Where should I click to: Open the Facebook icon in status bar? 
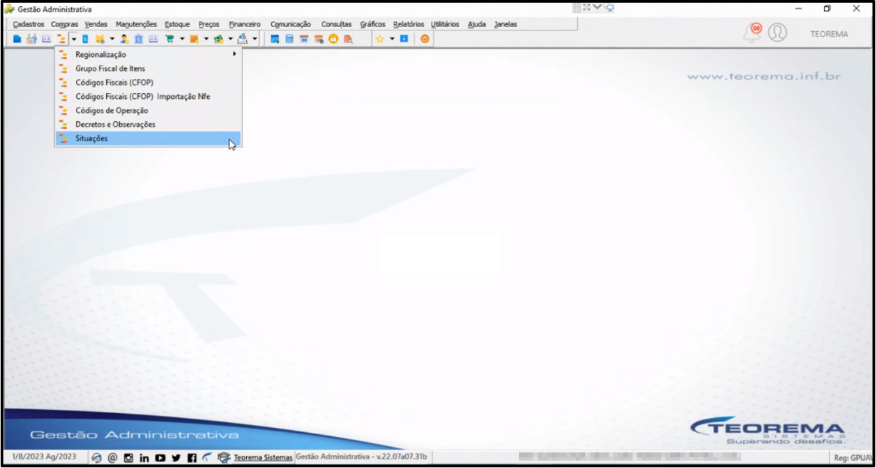[192, 458]
